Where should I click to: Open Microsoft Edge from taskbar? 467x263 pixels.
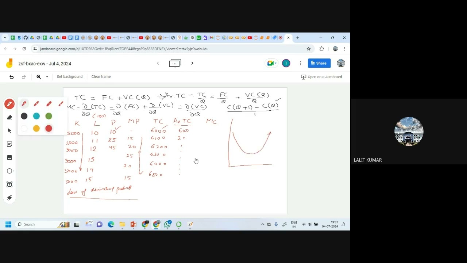coord(111,224)
